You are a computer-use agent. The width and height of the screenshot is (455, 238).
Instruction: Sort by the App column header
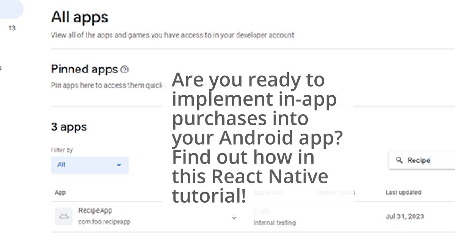pyautogui.click(x=60, y=193)
